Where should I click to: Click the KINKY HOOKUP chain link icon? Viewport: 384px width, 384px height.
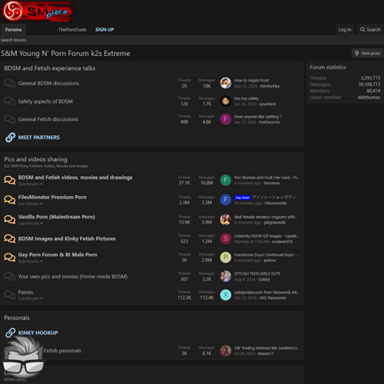coord(10,332)
